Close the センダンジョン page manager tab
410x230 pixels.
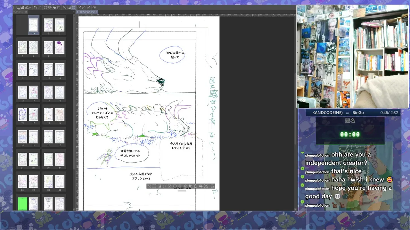coord(26,12)
